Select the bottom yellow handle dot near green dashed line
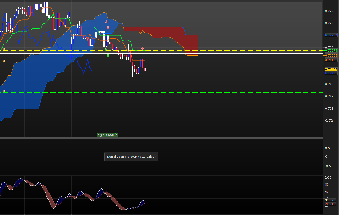339x215 pixels. coord(4,91)
